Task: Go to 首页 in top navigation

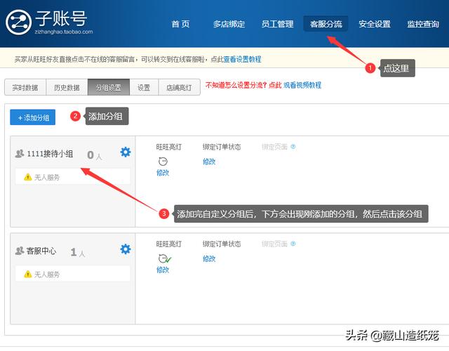Action: [180, 24]
